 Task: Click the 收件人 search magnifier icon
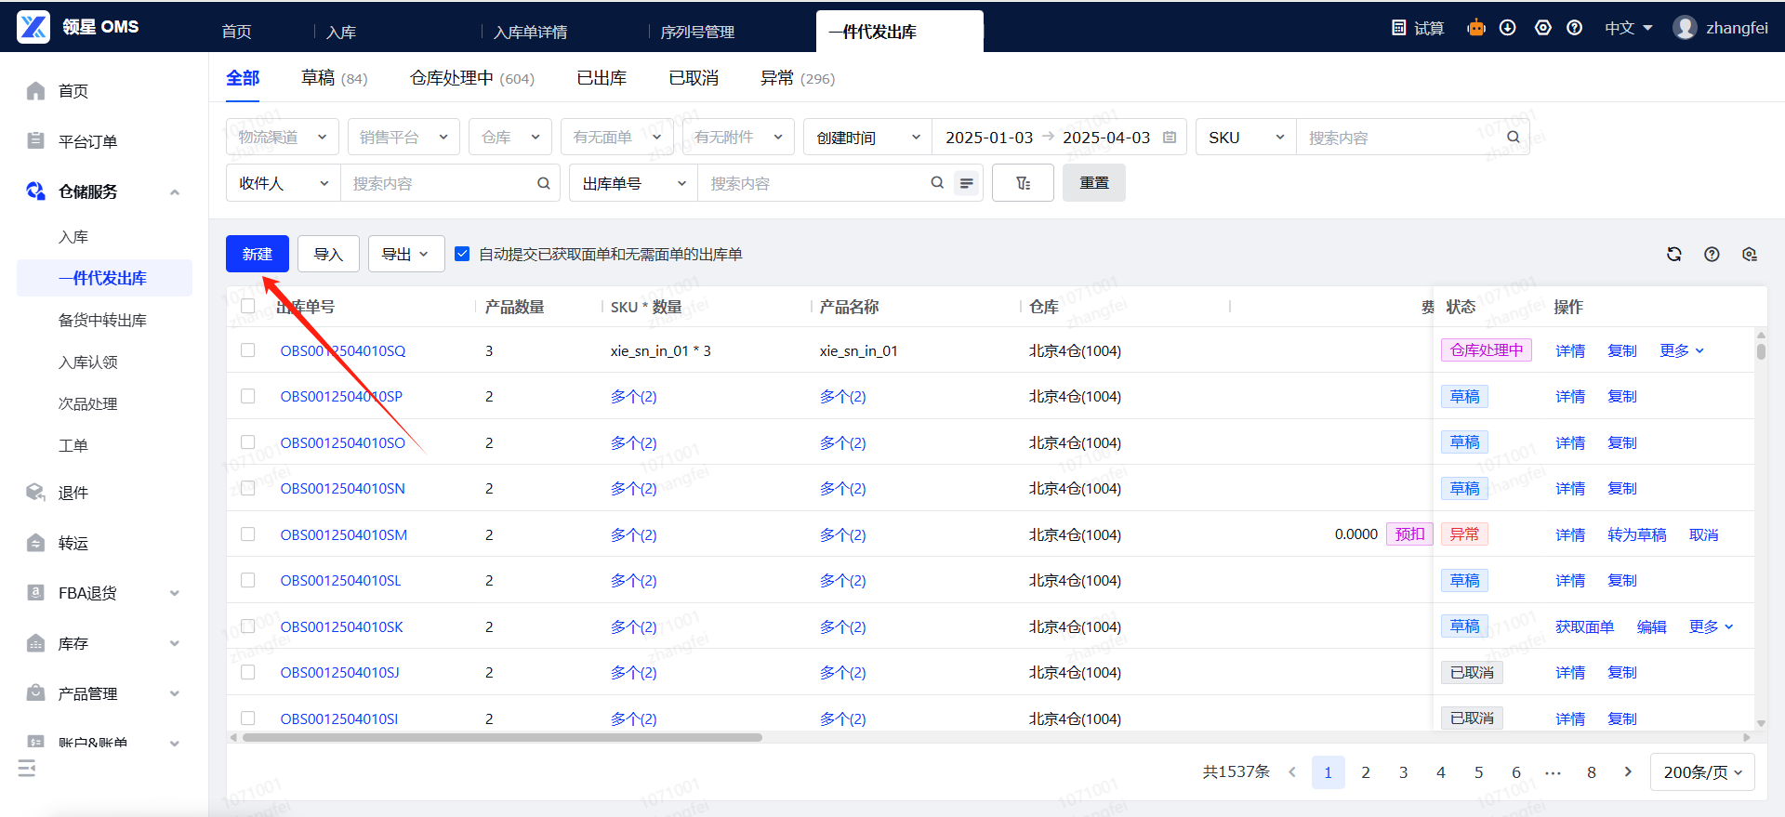(x=544, y=183)
